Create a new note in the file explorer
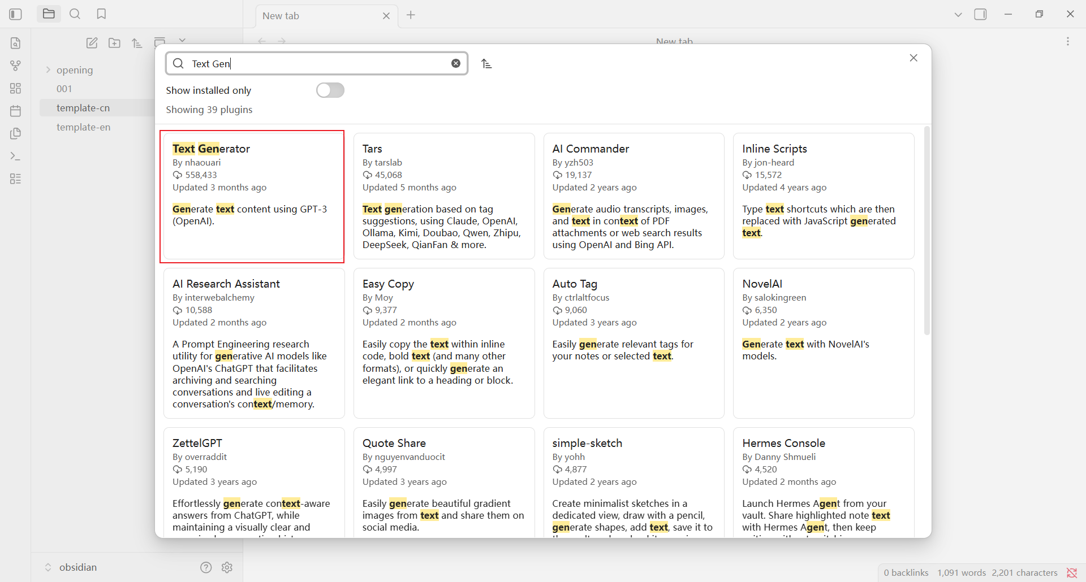The height and width of the screenshot is (582, 1086). coord(92,43)
